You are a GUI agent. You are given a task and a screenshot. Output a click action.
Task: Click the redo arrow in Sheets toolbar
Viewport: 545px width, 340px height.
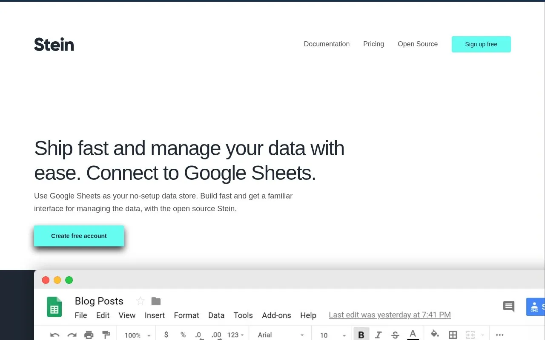(72, 335)
